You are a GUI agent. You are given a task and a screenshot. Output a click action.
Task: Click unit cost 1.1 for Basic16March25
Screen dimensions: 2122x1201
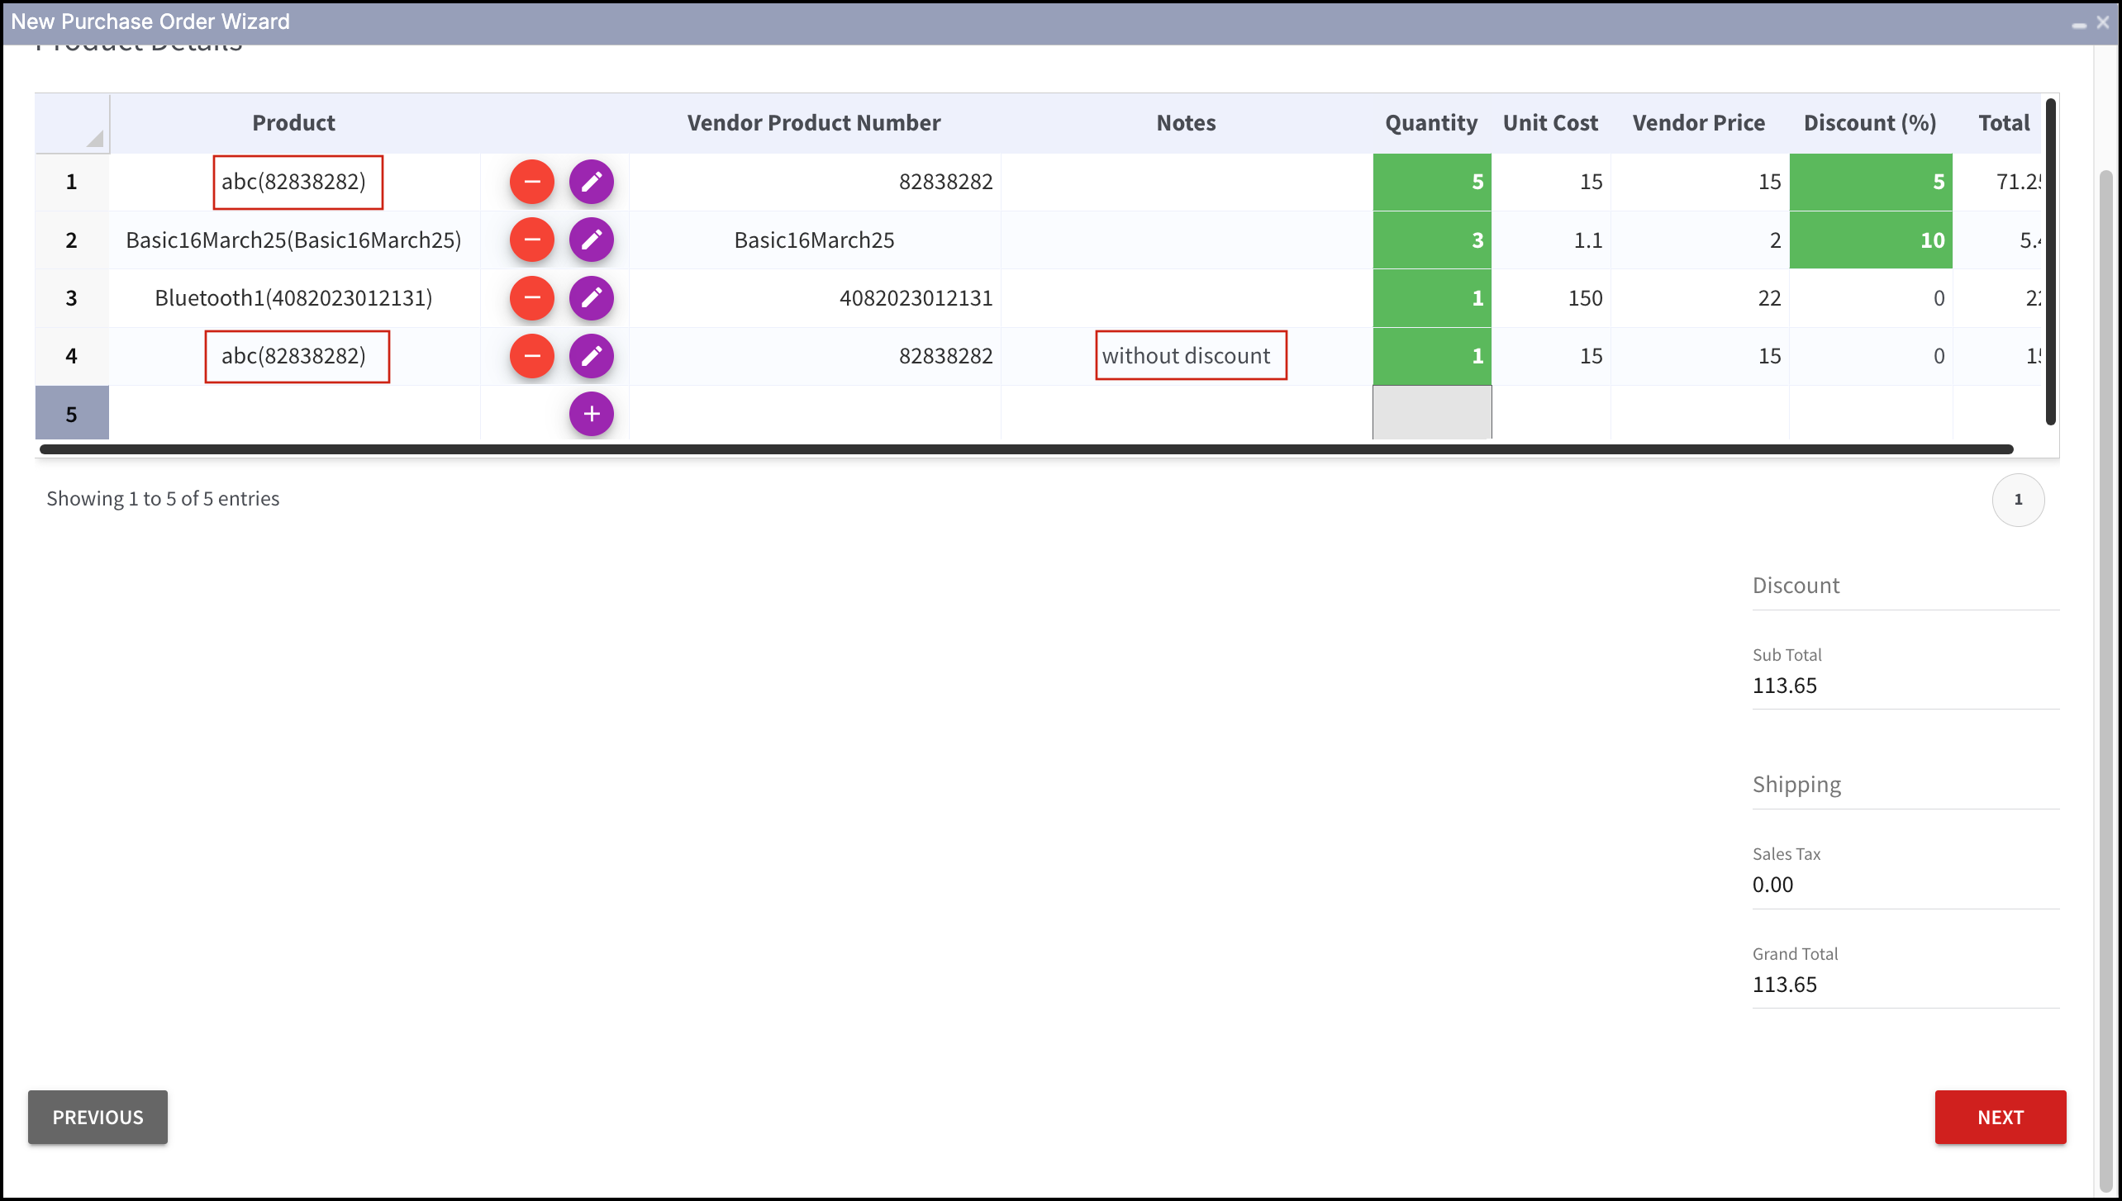point(1551,240)
